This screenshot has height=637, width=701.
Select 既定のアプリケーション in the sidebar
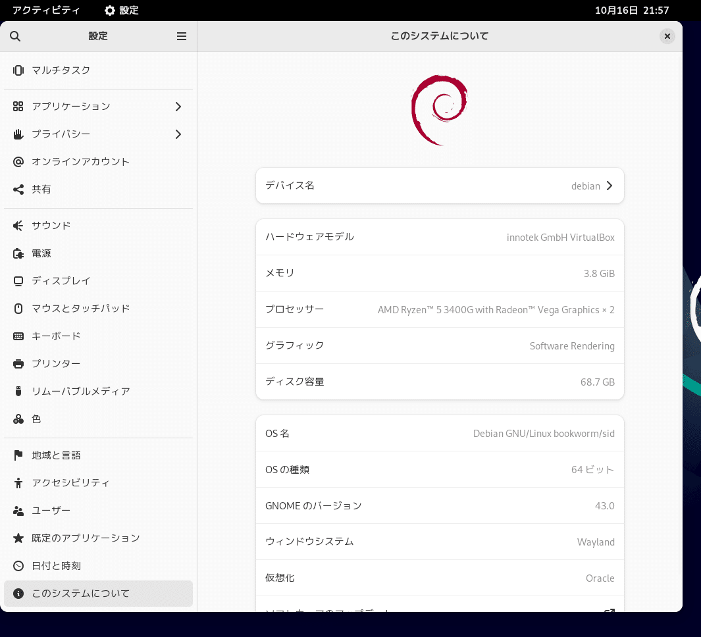tap(98, 538)
